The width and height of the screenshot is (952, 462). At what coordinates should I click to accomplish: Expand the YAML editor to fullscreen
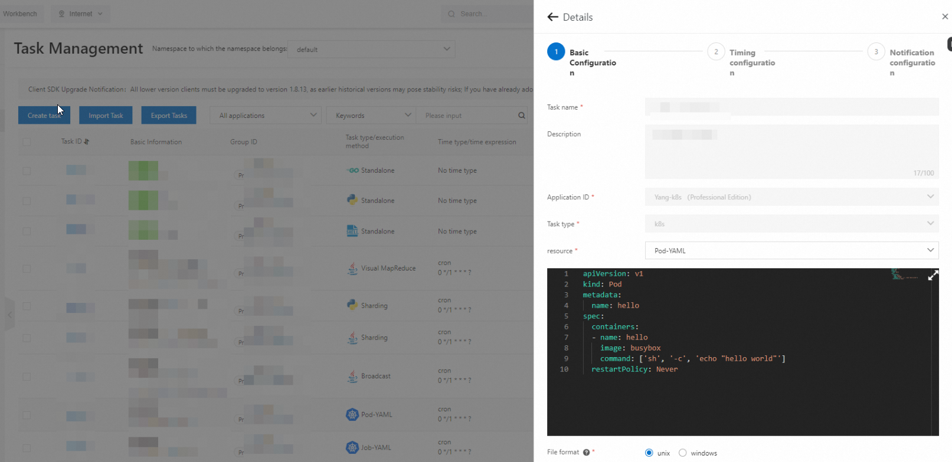933,275
